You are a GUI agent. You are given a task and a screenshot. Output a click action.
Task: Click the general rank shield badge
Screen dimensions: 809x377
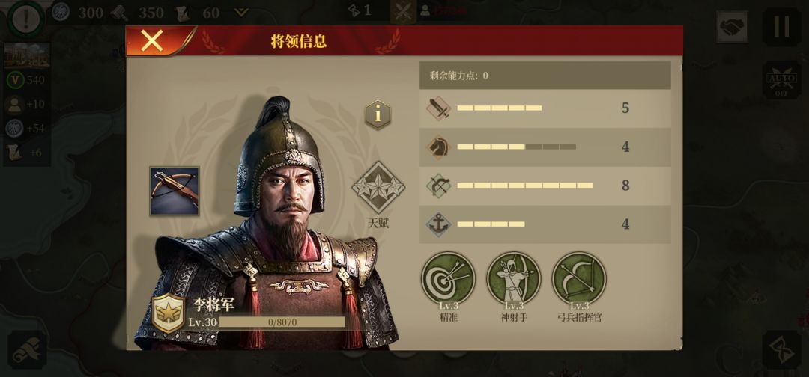(x=169, y=313)
